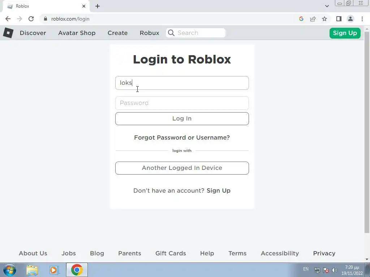The image size is (370, 277).
Task: Click the lock icon in address bar
Action: coord(46,19)
